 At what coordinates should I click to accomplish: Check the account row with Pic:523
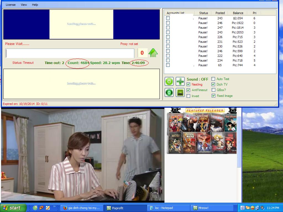click(168, 41)
